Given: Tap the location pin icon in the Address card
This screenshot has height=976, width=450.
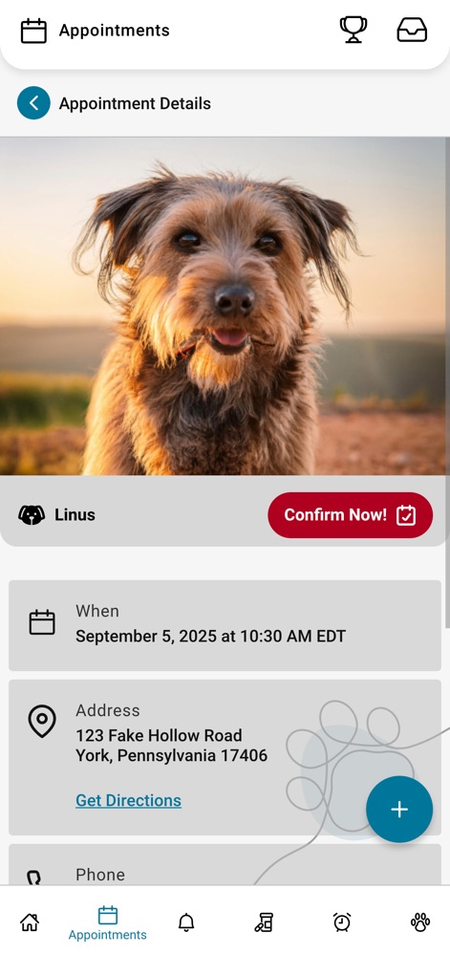Looking at the screenshot, I should click(x=42, y=722).
